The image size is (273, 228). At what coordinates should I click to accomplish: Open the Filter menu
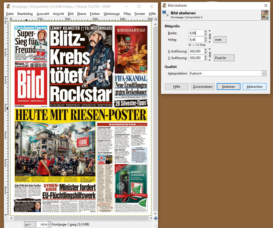pyautogui.click(x=127, y=14)
